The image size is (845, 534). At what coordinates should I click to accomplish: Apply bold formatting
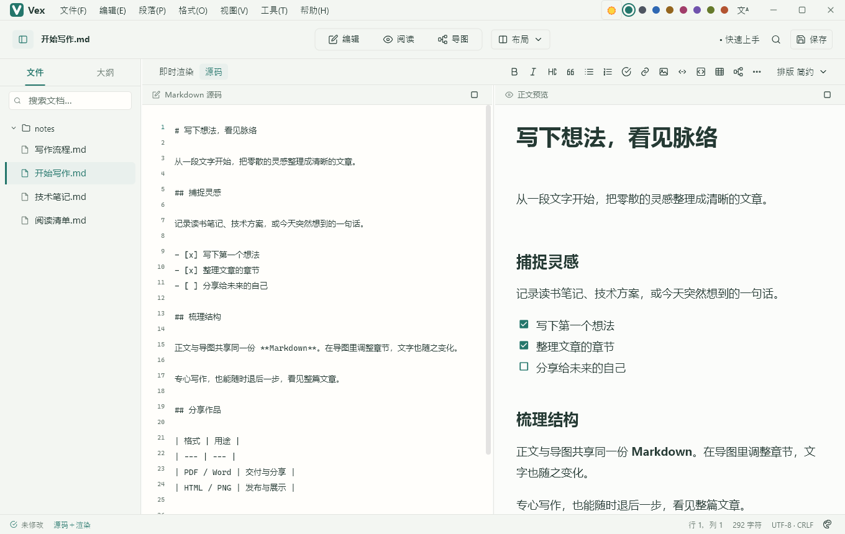coord(514,72)
